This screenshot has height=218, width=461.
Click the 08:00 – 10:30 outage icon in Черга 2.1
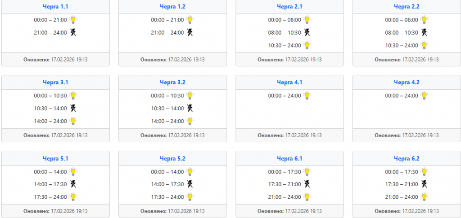[x=307, y=32]
